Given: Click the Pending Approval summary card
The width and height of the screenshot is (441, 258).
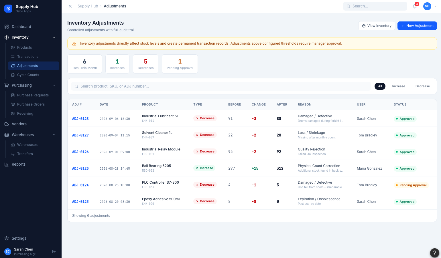Looking at the screenshot, I should pyautogui.click(x=180, y=64).
